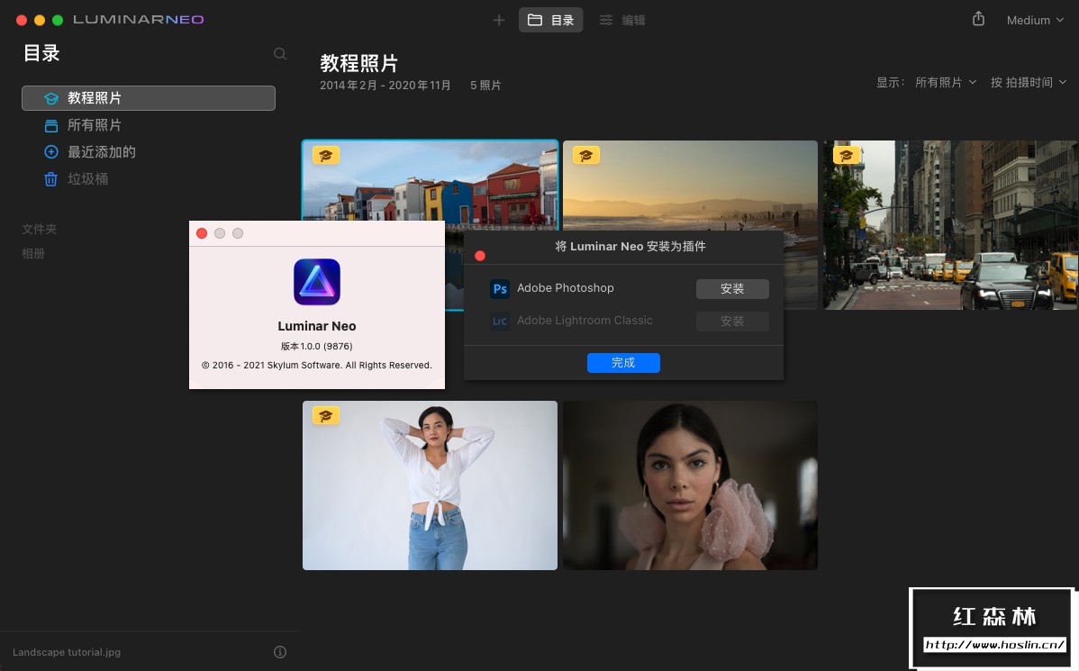Select the woman in white blouse thumbnail
The height and width of the screenshot is (671, 1079).
[x=431, y=485]
